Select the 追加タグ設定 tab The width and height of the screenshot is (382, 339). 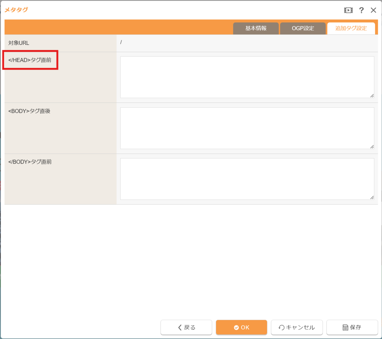coord(351,28)
